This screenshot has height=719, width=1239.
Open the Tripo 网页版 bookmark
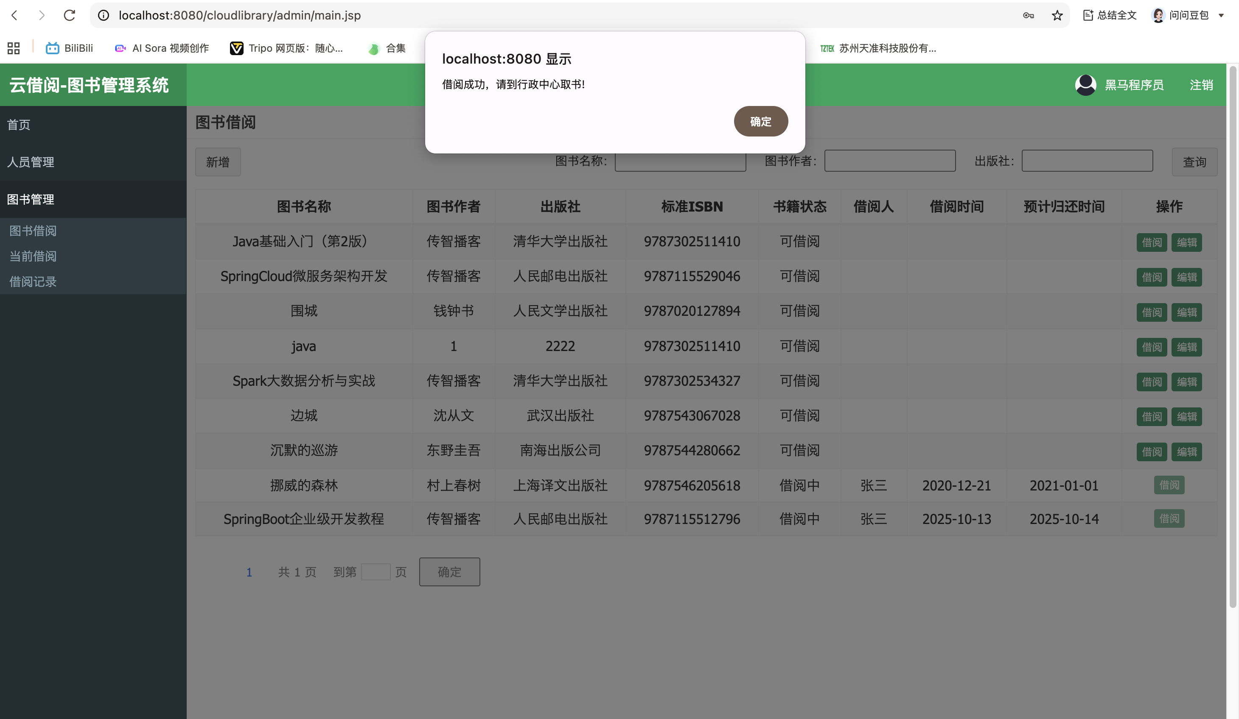[286, 48]
